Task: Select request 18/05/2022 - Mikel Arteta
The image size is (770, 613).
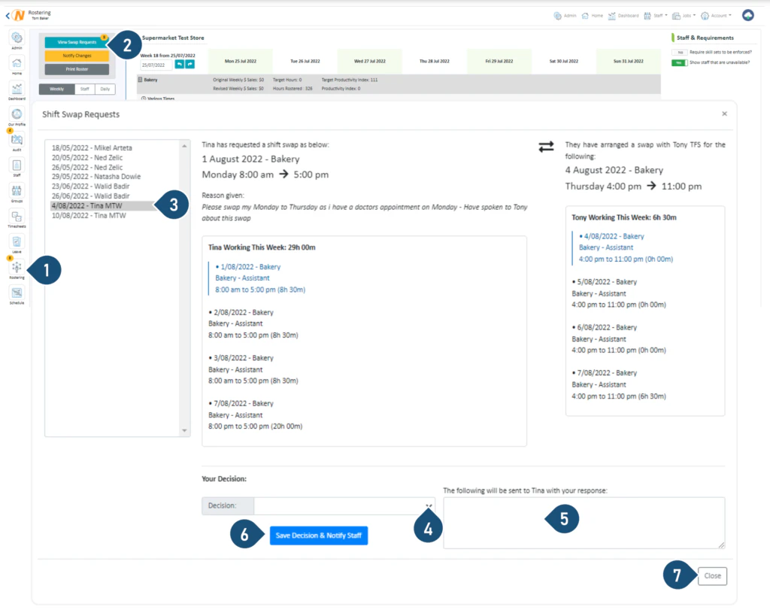Action: tap(92, 148)
